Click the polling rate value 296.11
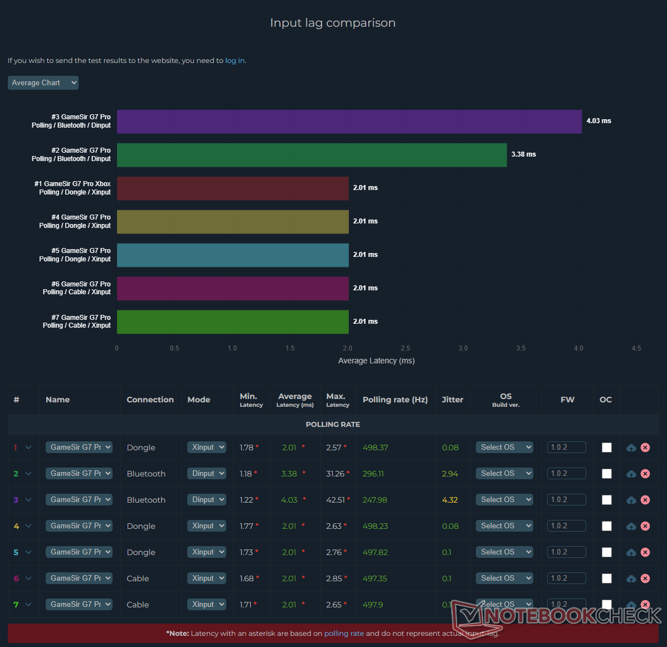This screenshot has height=647, width=667. [373, 474]
